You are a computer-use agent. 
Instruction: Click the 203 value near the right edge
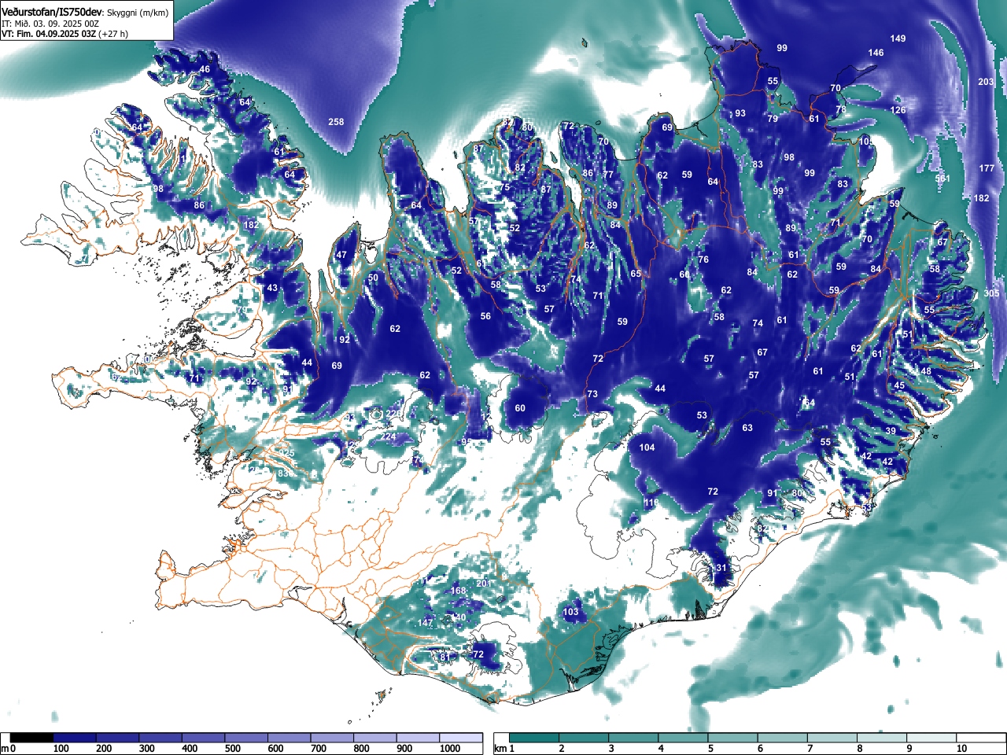986,82
